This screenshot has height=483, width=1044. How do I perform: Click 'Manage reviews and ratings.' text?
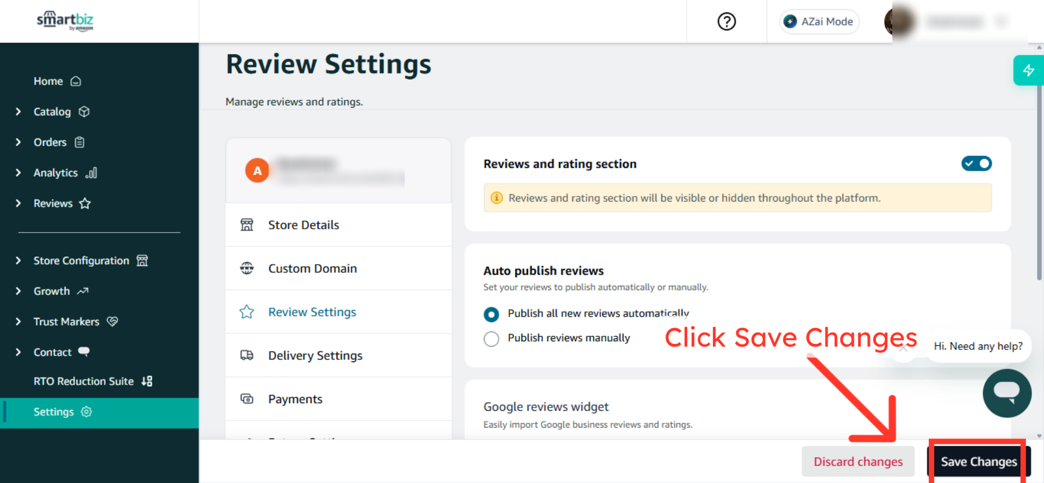pyautogui.click(x=294, y=102)
